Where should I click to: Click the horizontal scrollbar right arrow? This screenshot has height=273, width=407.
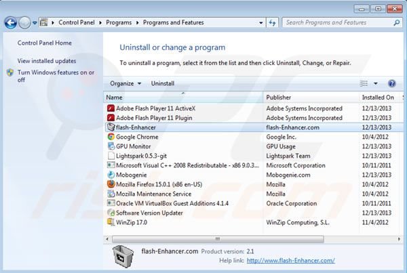tap(399, 238)
